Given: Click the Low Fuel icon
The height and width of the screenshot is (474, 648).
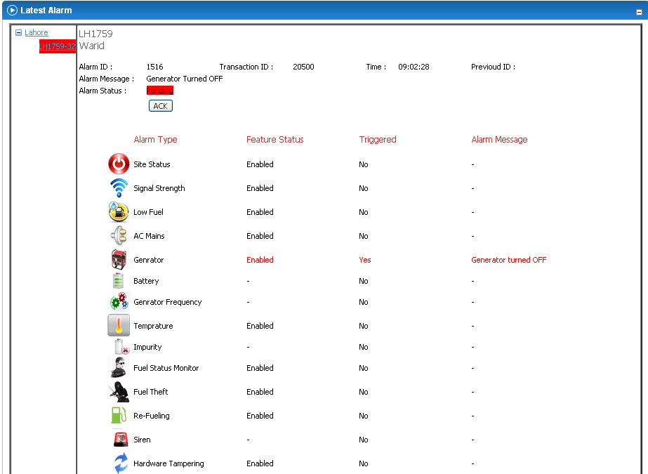Looking at the screenshot, I should 119,212.
